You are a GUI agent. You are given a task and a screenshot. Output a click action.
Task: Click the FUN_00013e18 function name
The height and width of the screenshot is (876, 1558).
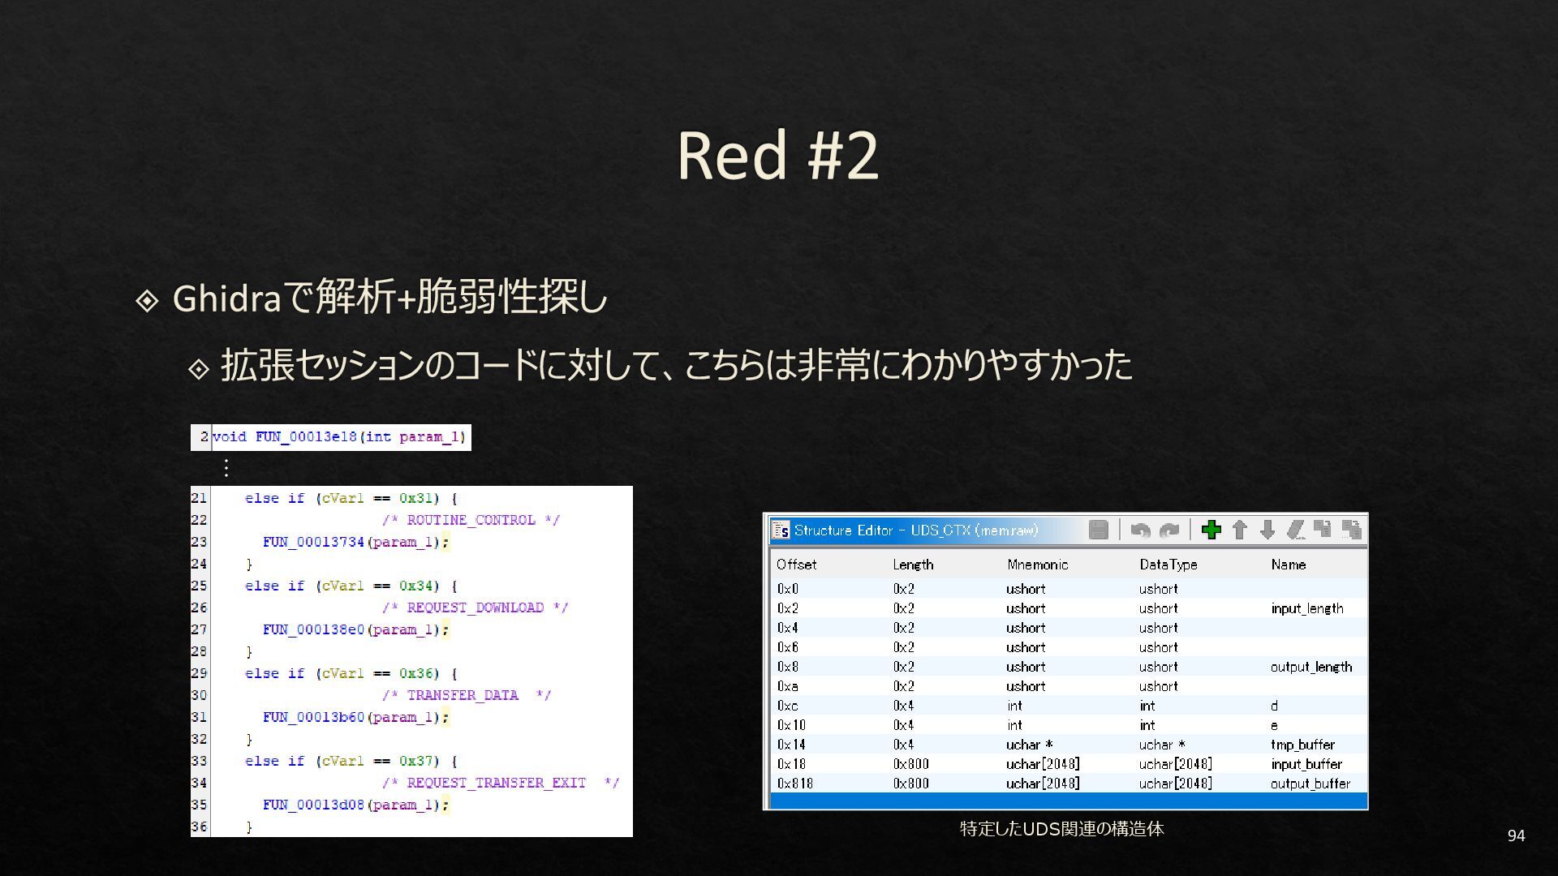pos(306,436)
